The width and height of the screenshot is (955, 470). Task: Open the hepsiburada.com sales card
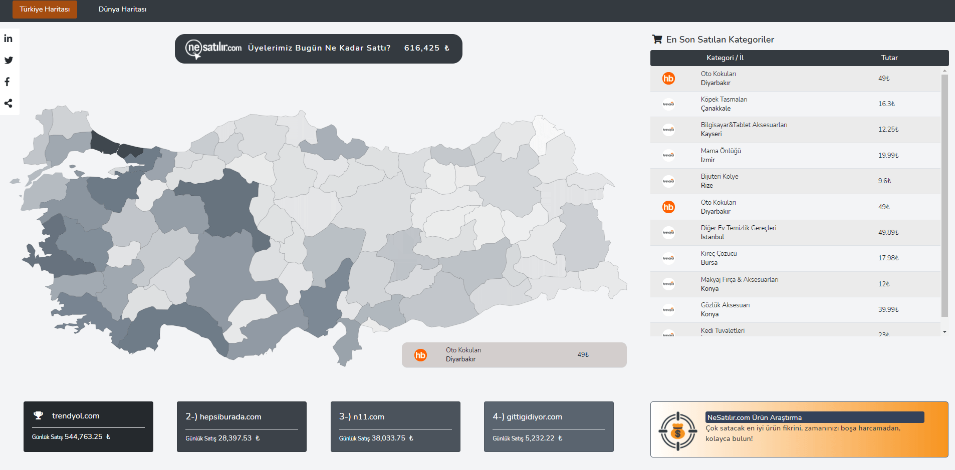pos(242,426)
